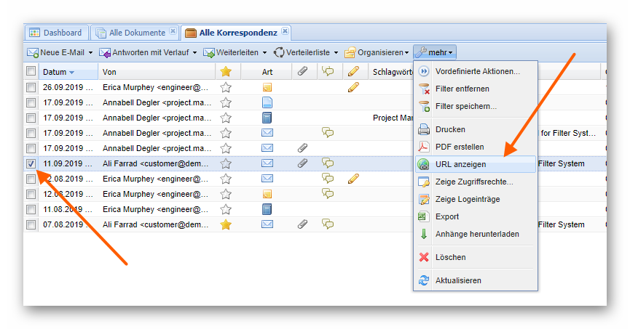Expand Antworten mit Verlauf dropdown arrow
The width and height of the screenshot is (630, 329).
pyautogui.click(x=195, y=52)
